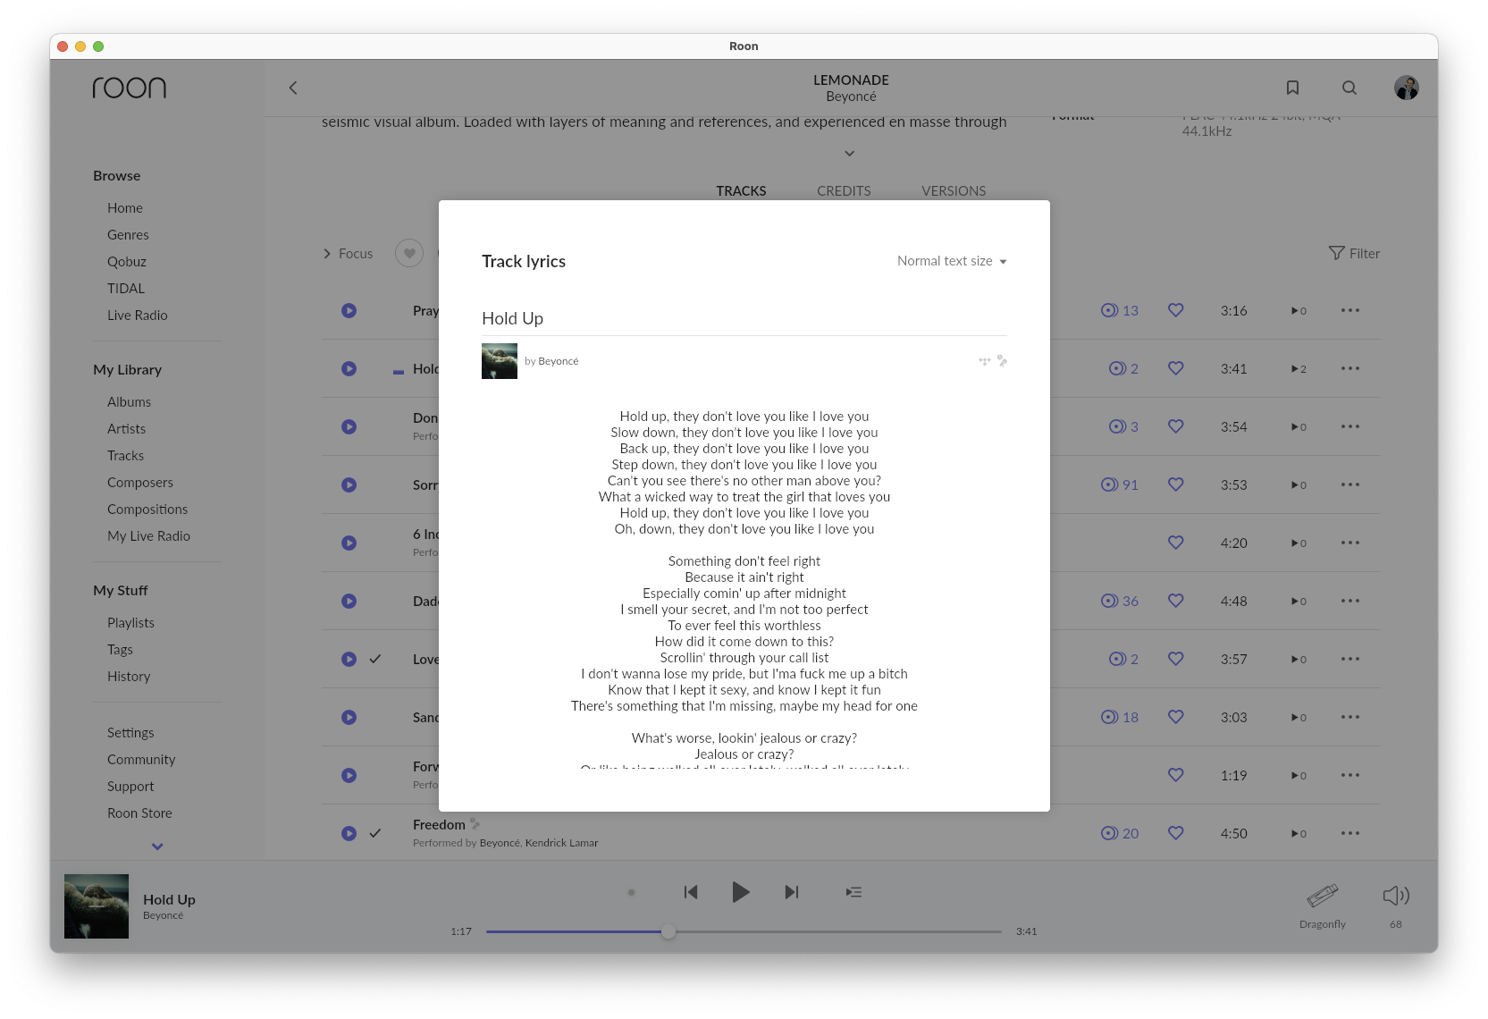Favorite the 4:48 track heart

coord(1176,601)
